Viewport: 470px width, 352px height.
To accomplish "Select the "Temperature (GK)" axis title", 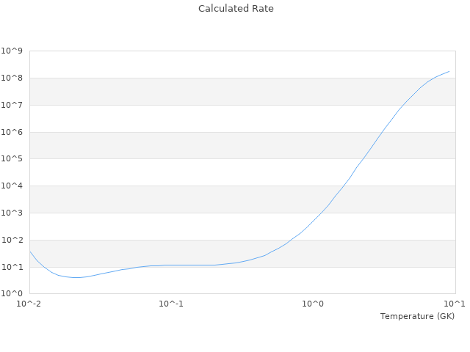I will (x=417, y=316).
